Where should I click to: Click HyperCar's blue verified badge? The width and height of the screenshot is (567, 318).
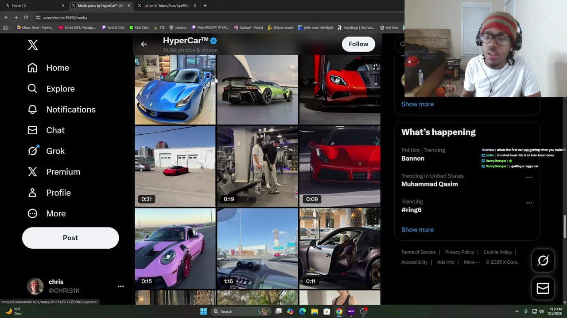pyautogui.click(x=214, y=41)
